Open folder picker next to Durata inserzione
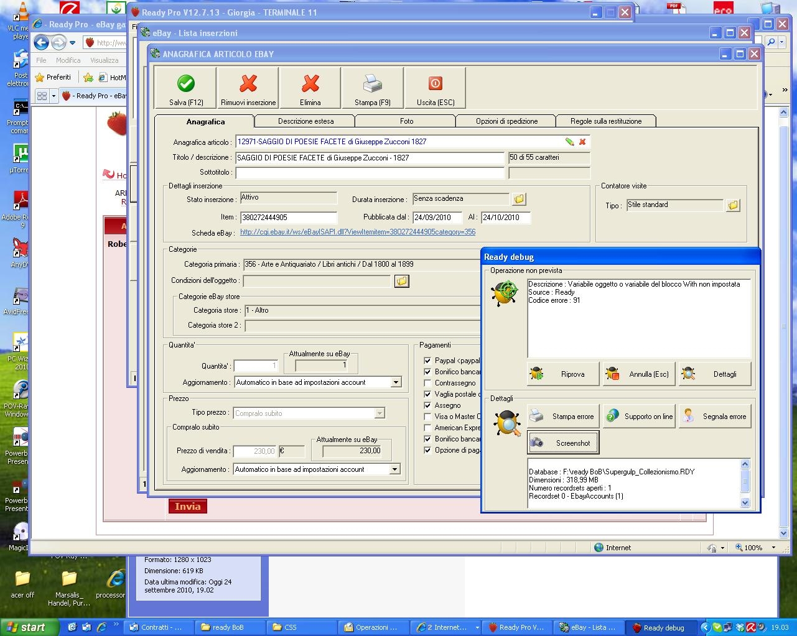This screenshot has width=797, height=636. coord(519,199)
